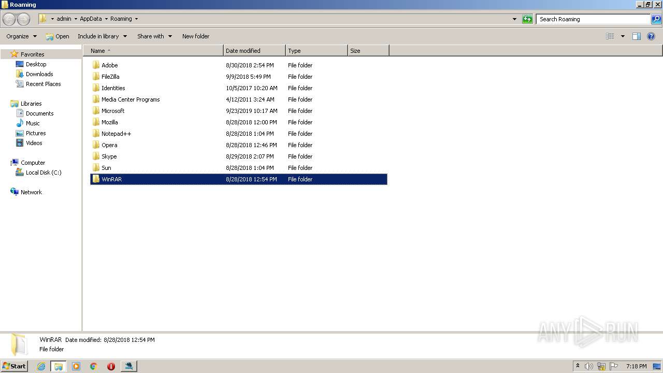Select the Mozilla folder icon
Viewport: 663px width, 373px height.
tap(96, 122)
